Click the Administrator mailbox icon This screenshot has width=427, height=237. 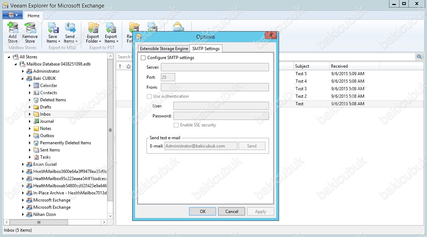click(x=29, y=71)
